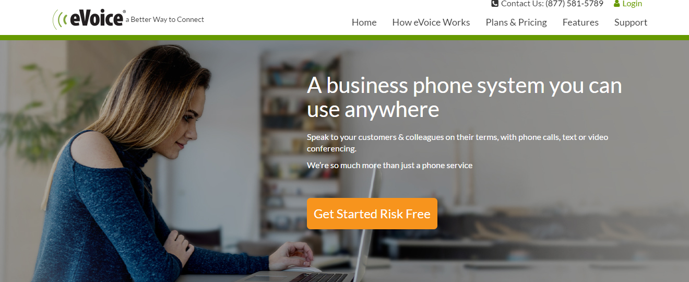
Task: Open the Features menu item
Action: pos(580,22)
